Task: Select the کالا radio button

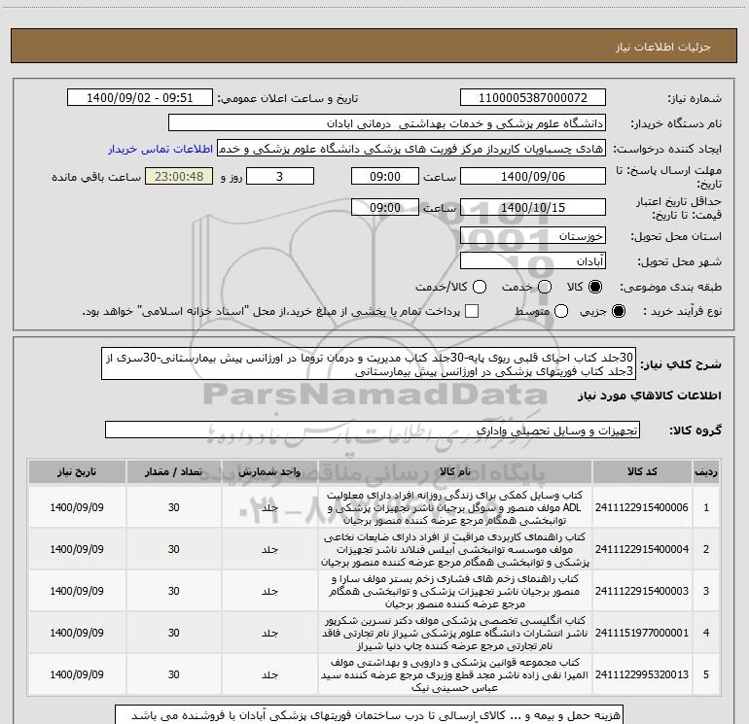Action: click(595, 287)
